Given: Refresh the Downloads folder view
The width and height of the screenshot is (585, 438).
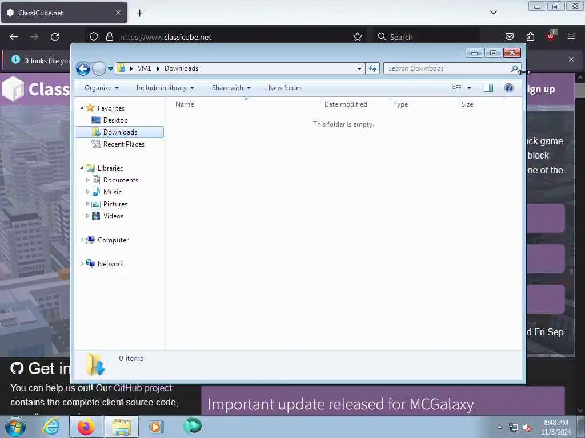Looking at the screenshot, I should [x=372, y=68].
